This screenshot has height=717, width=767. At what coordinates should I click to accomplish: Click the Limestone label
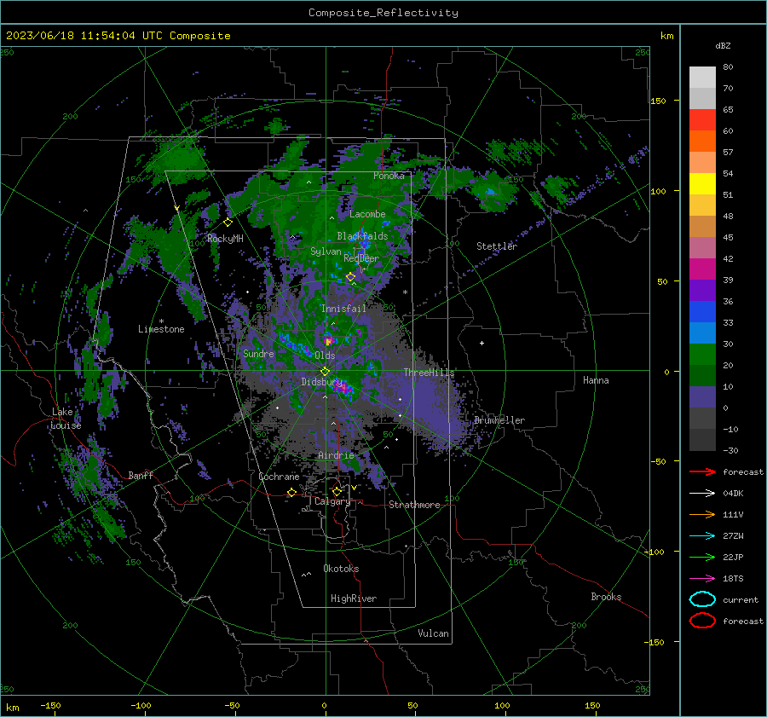click(161, 329)
